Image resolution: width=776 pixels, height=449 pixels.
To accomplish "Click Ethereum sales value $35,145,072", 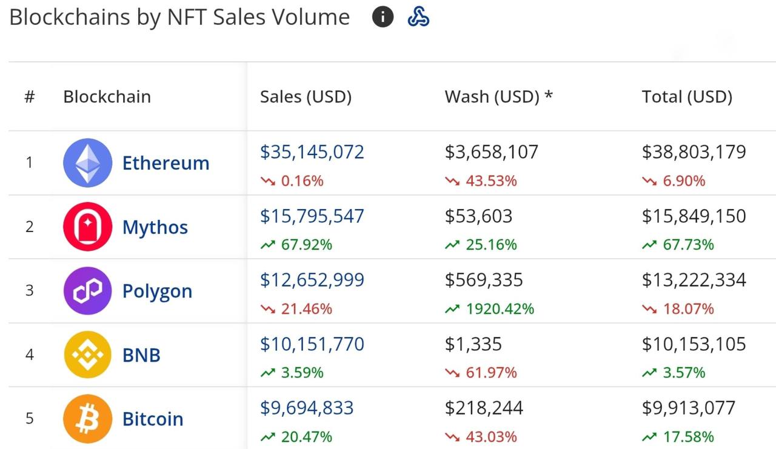I will [312, 152].
